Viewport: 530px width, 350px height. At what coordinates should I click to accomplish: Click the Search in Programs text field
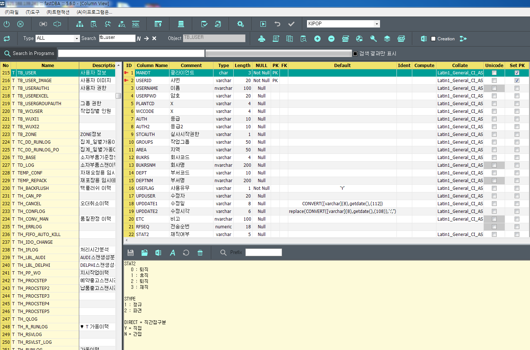tap(131, 54)
